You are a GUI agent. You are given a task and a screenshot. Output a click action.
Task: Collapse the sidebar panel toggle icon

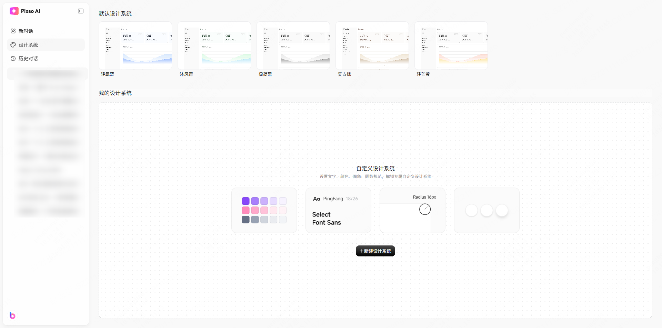81,11
